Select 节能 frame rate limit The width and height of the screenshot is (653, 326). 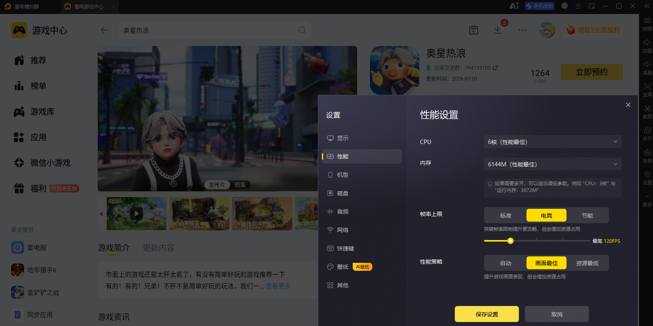click(x=587, y=216)
